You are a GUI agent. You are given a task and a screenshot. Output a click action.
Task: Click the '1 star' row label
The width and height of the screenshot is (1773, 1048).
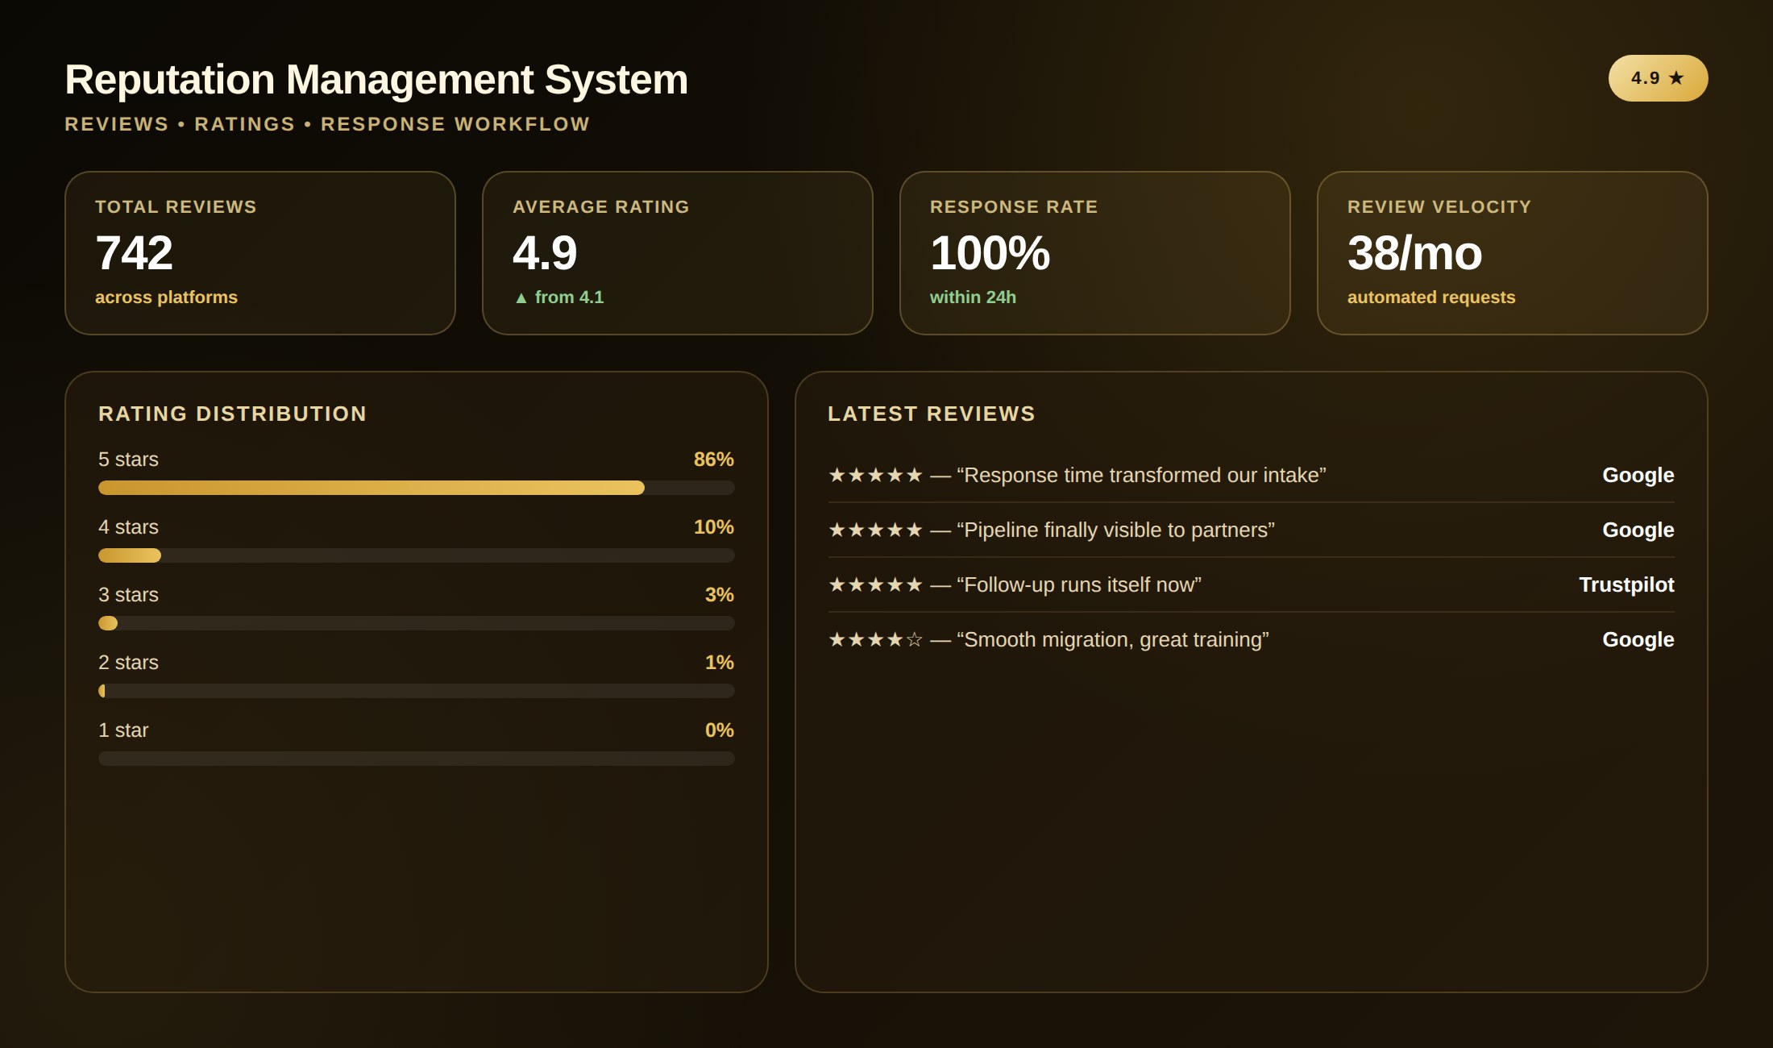[x=123, y=730]
